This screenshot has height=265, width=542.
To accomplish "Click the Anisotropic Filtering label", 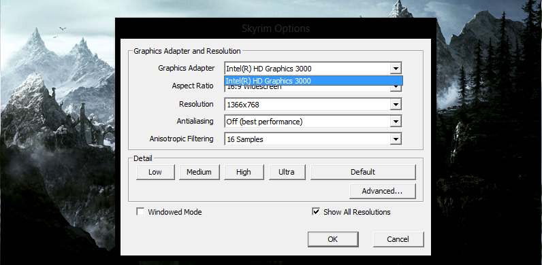I will point(182,139).
